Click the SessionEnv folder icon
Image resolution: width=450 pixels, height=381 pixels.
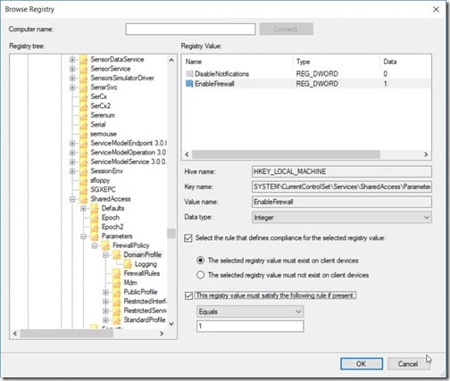tap(84, 171)
